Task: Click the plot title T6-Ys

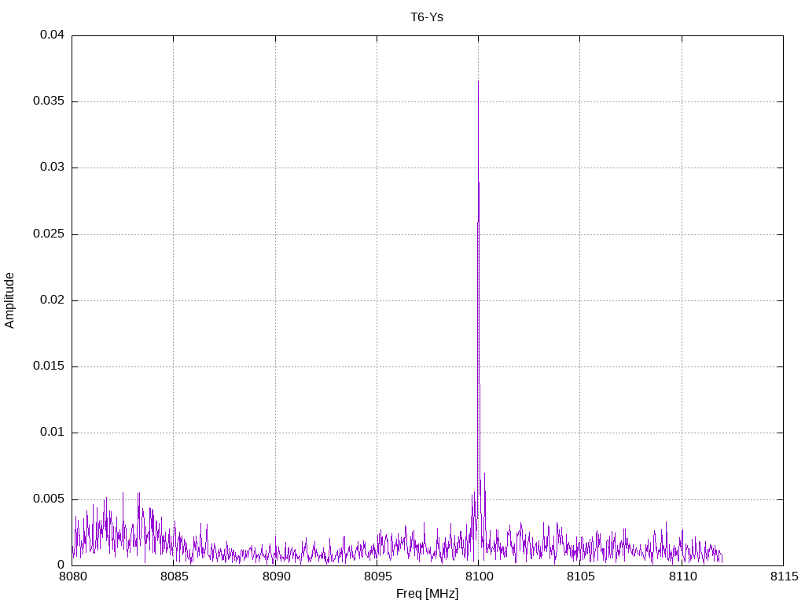Action: pyautogui.click(x=427, y=17)
